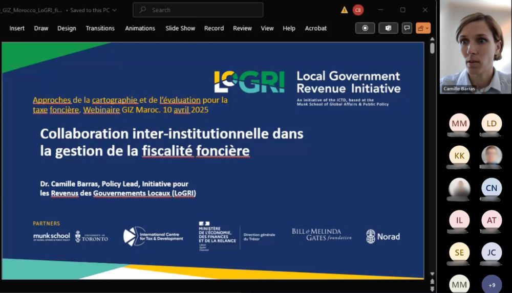Click the yellow warning alert icon

(x=344, y=10)
